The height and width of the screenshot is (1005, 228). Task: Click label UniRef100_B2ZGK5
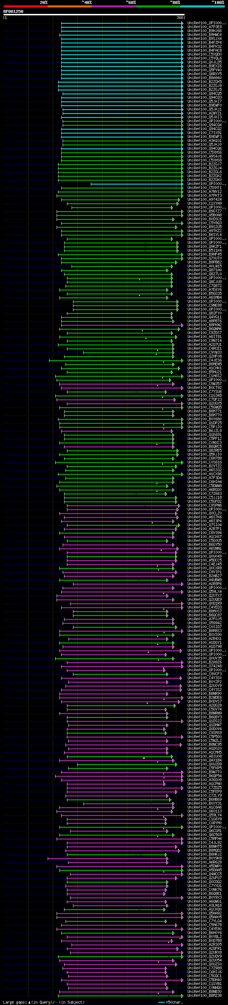pyautogui.click(x=204, y=82)
